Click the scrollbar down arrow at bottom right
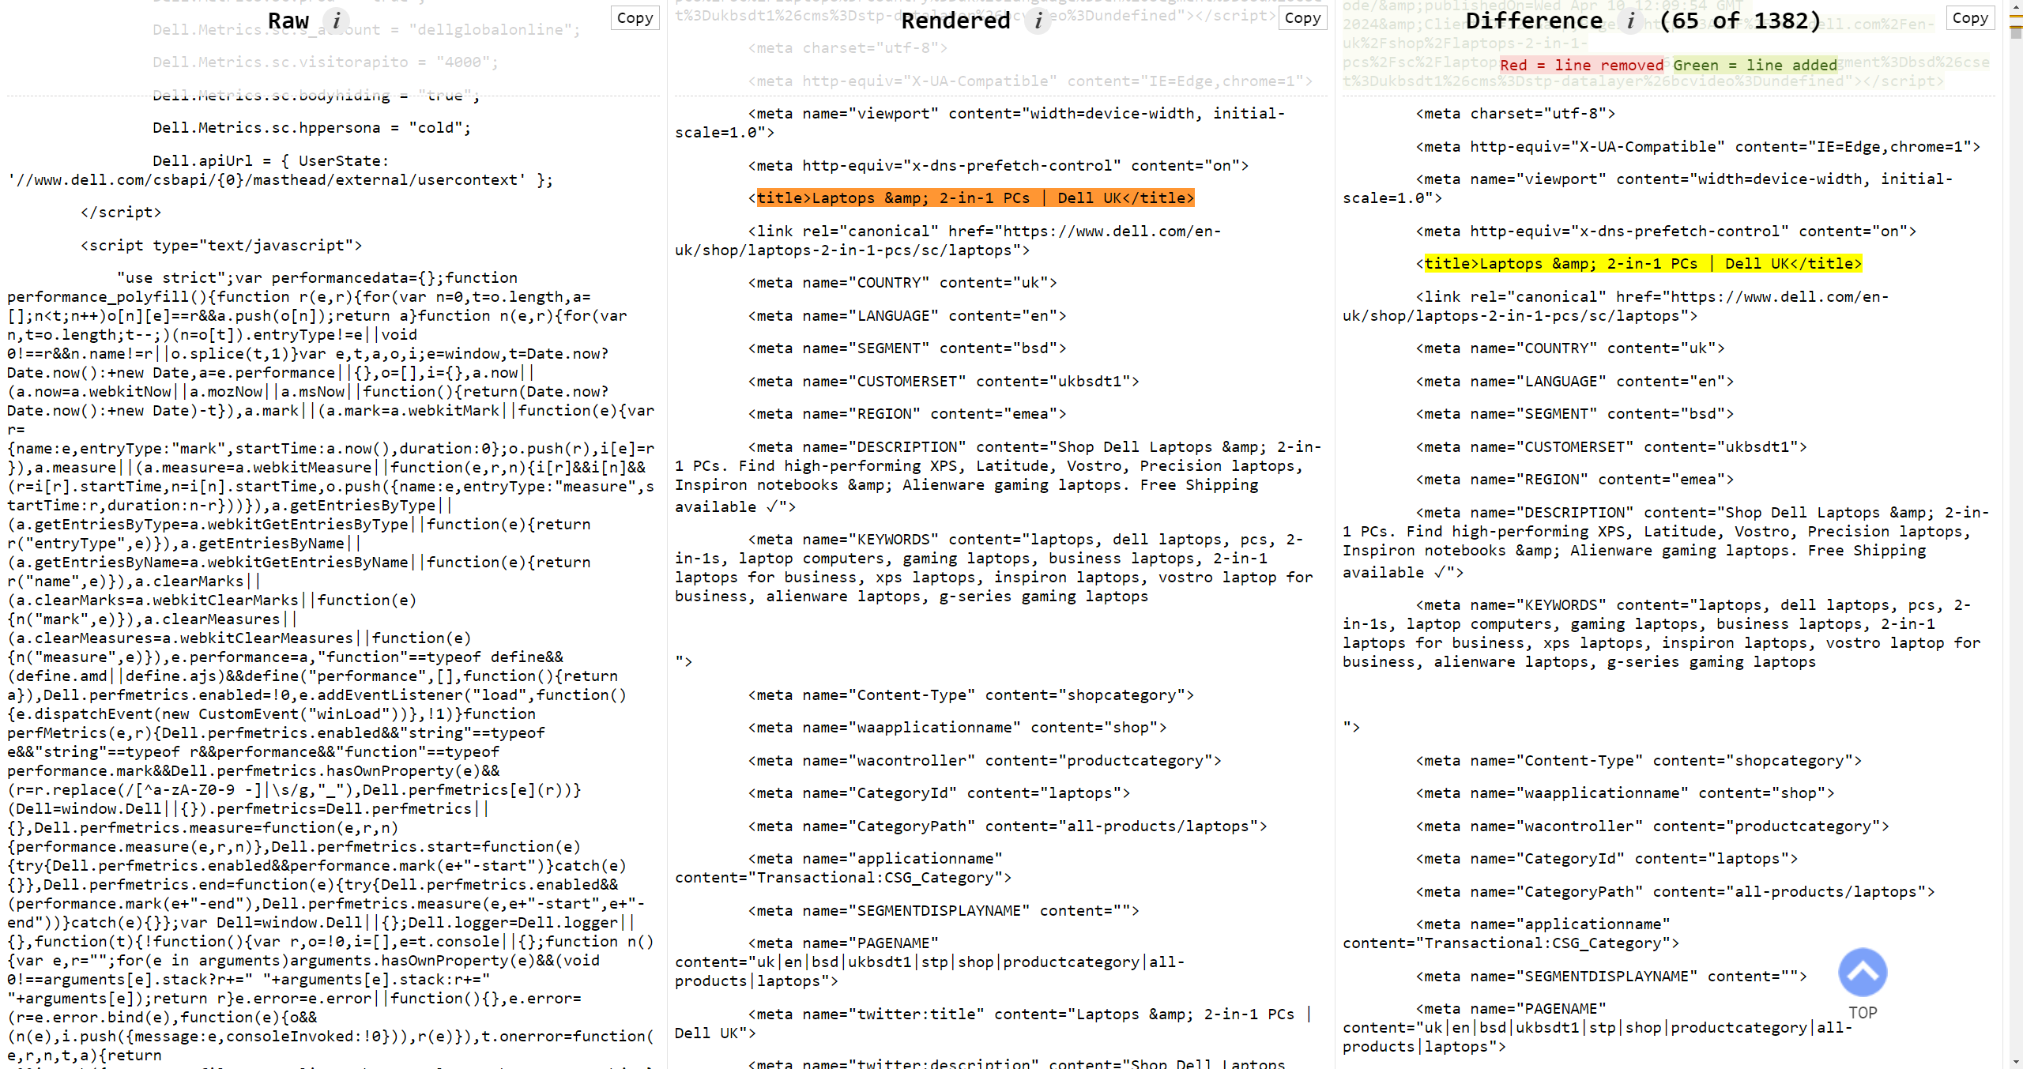The width and height of the screenshot is (2023, 1069). [x=2016, y=1063]
